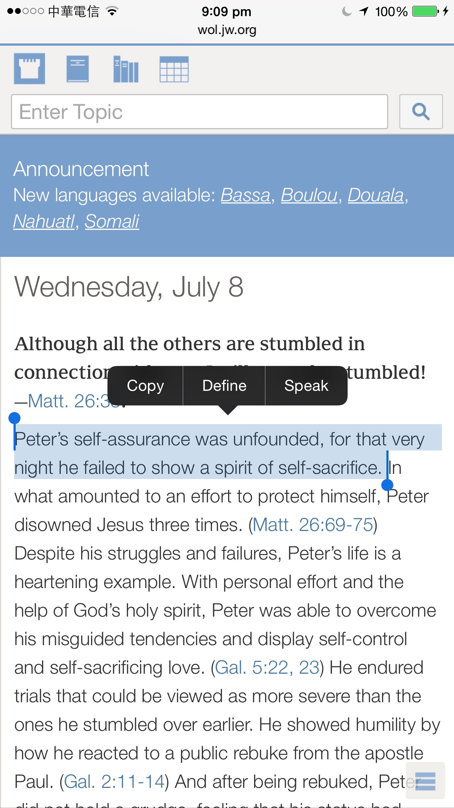Focus the Enter Topic search field
Screen dimensions: 454x808
click(x=199, y=112)
